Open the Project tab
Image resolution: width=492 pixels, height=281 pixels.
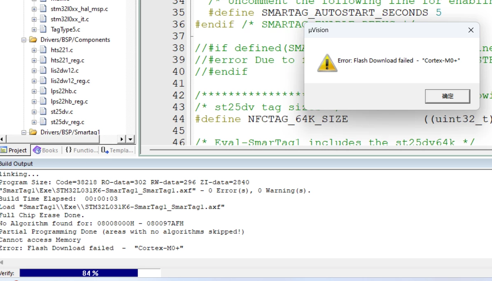pyautogui.click(x=14, y=150)
